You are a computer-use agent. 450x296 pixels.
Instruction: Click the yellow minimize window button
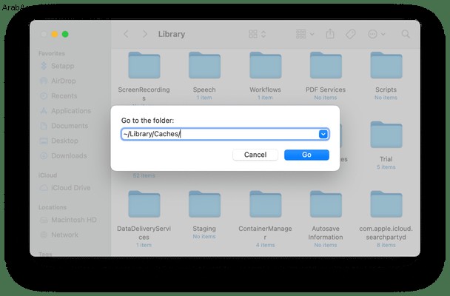[54, 34]
